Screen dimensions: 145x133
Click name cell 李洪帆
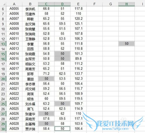[30, 9]
